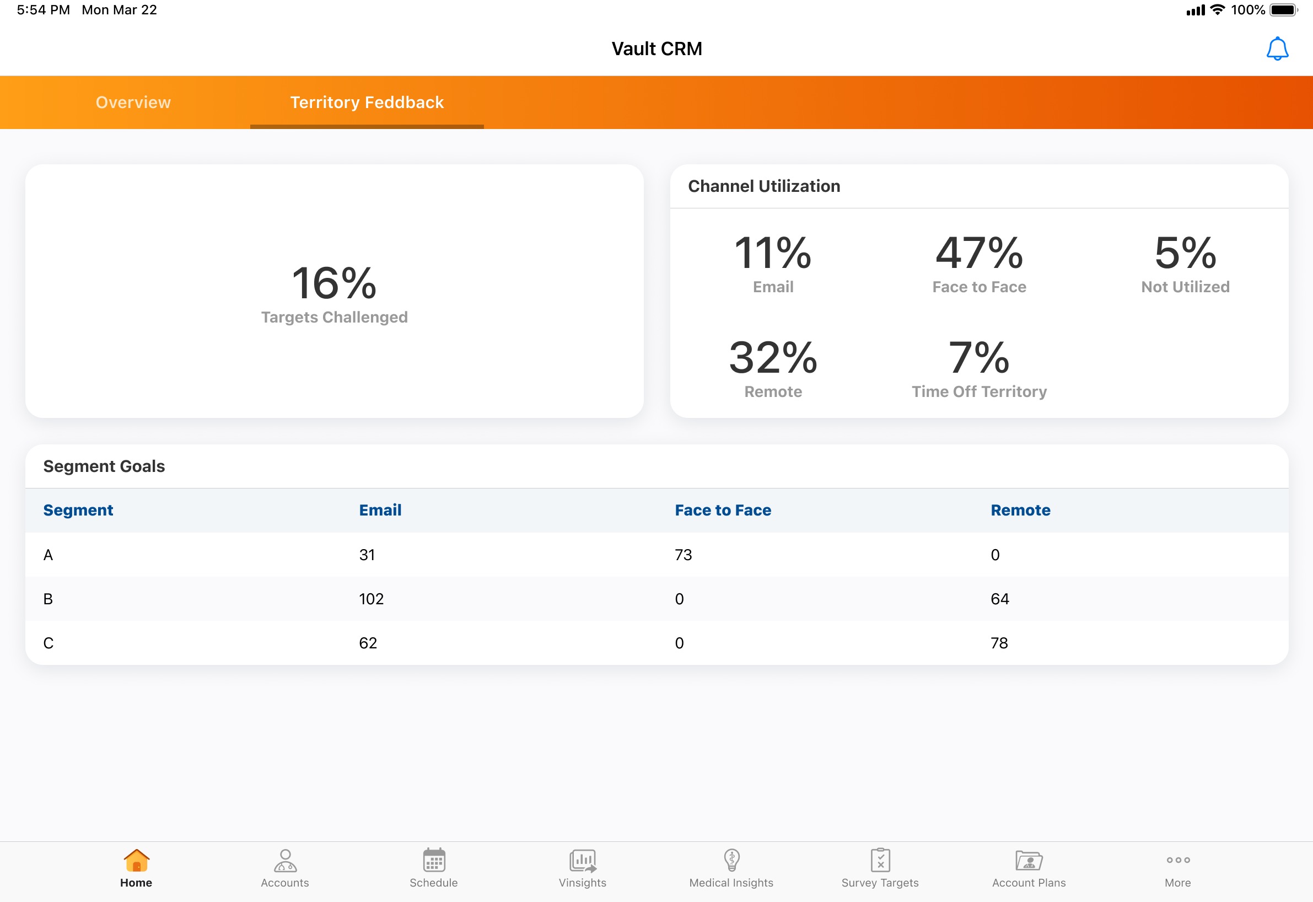Open Account Plans folder icon
This screenshot has height=902, width=1313.
coord(1028,861)
